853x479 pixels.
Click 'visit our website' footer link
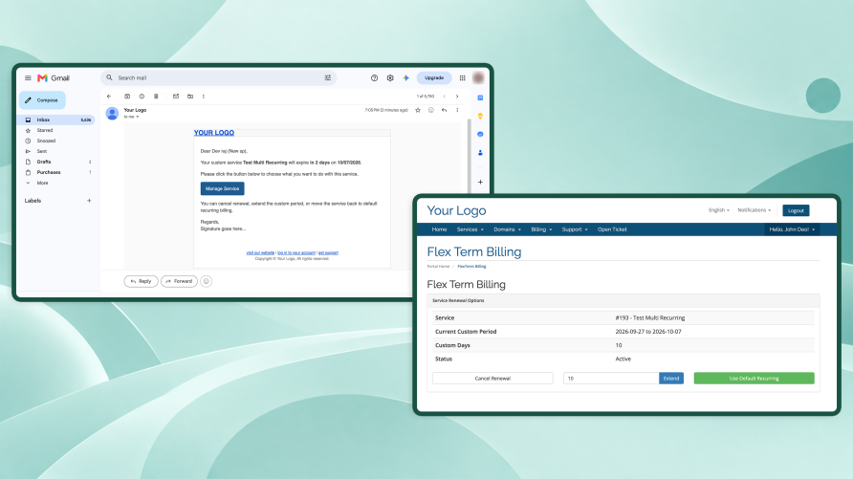point(260,252)
